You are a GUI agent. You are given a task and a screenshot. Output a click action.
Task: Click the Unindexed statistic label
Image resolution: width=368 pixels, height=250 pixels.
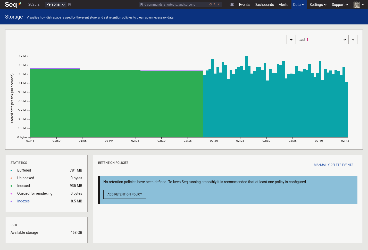[26, 178]
